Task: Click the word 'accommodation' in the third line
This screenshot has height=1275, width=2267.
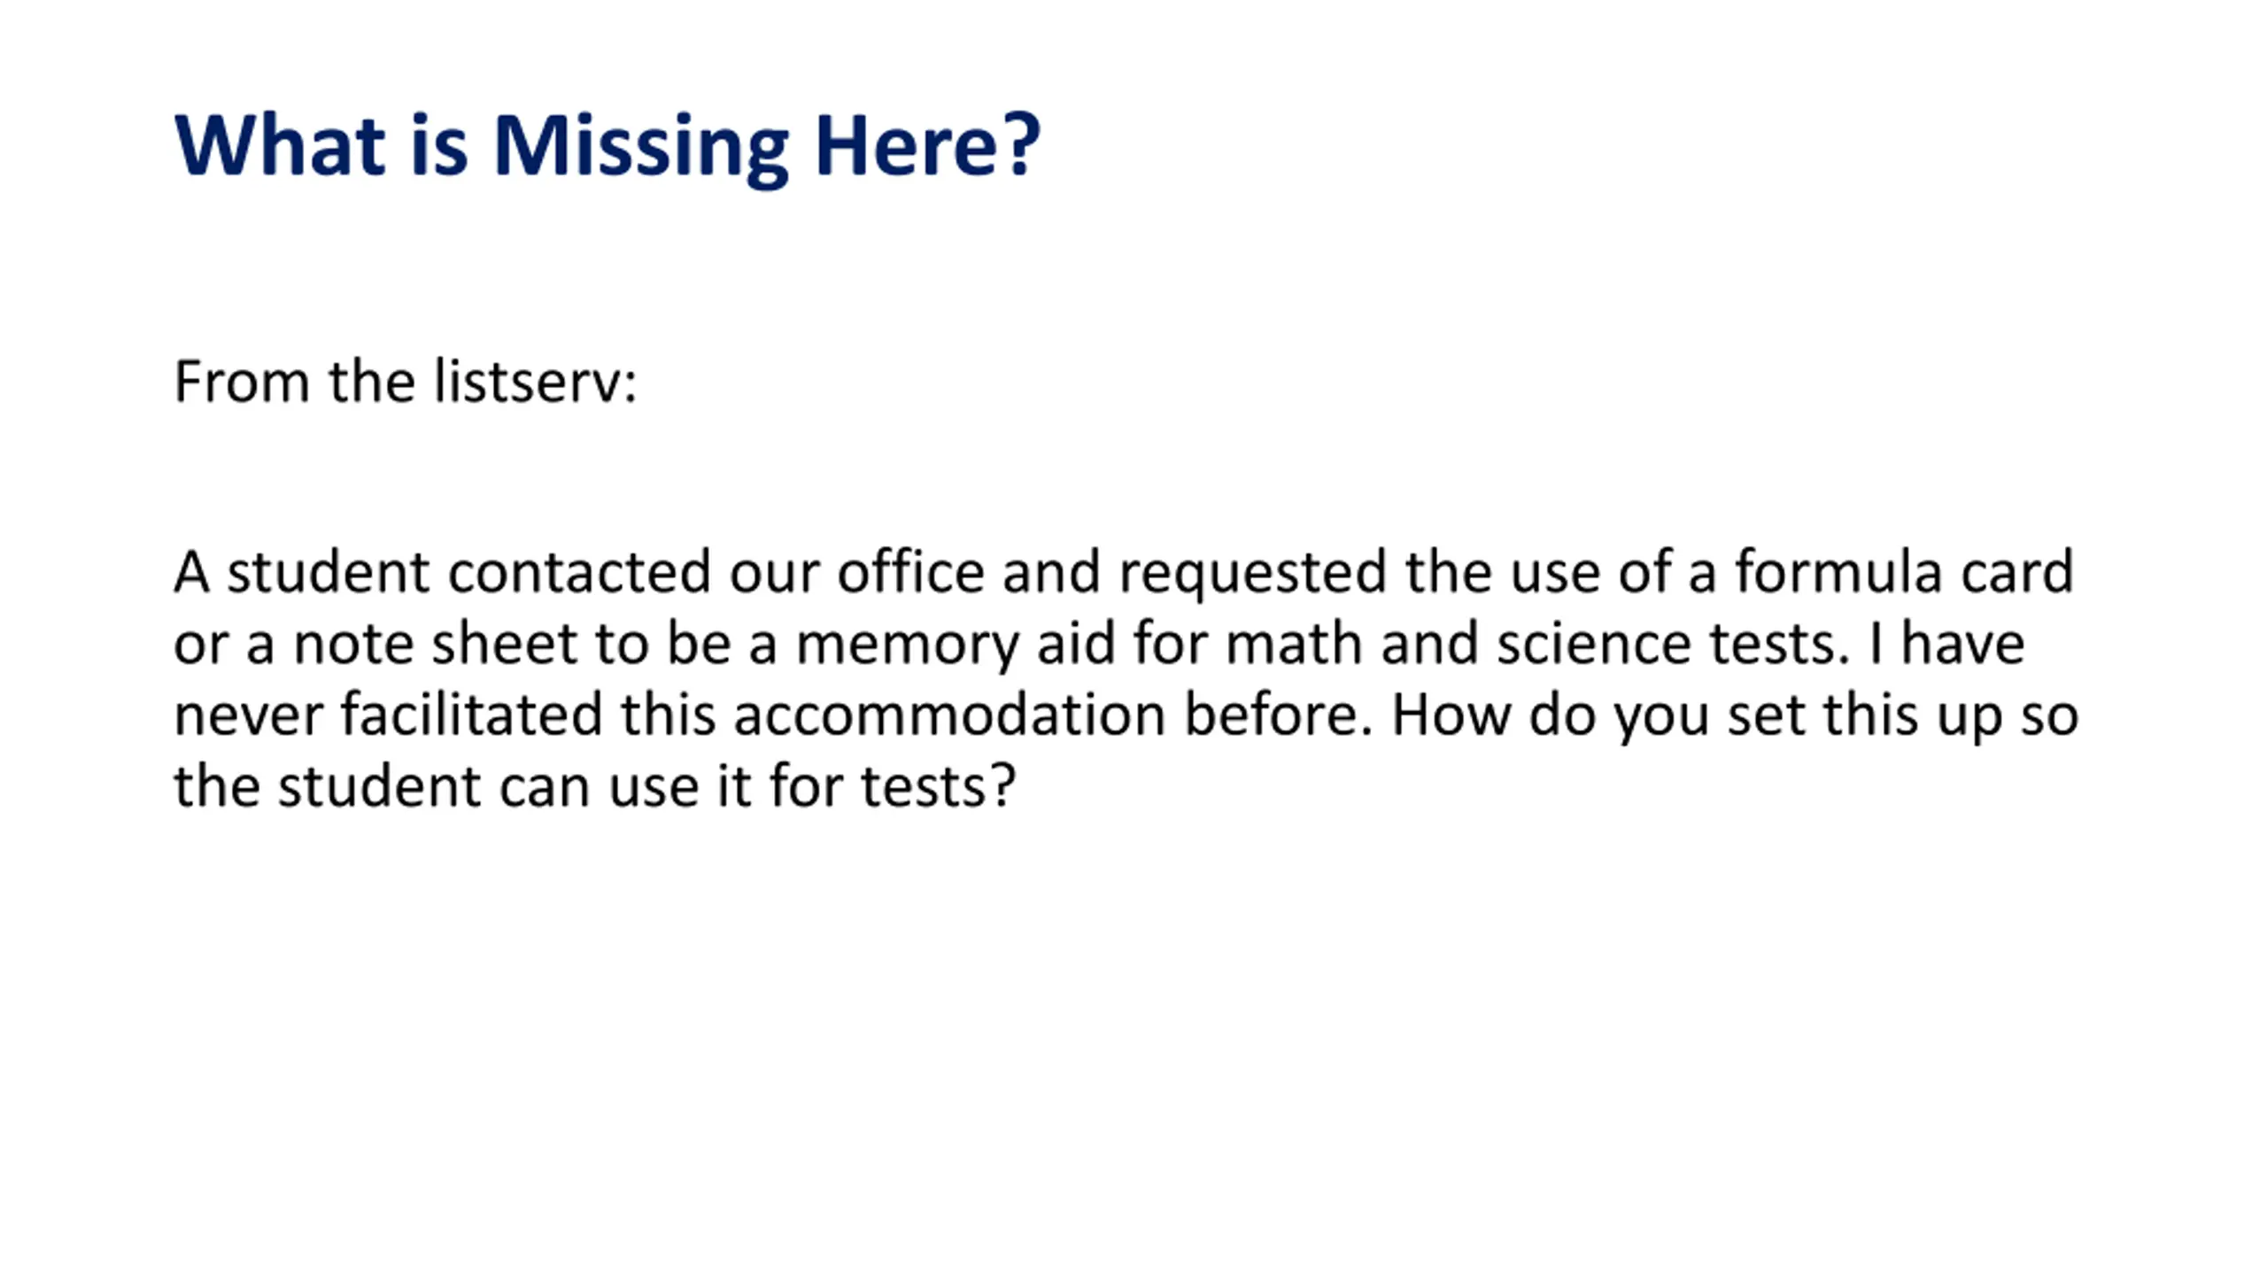Action: pyautogui.click(x=949, y=715)
